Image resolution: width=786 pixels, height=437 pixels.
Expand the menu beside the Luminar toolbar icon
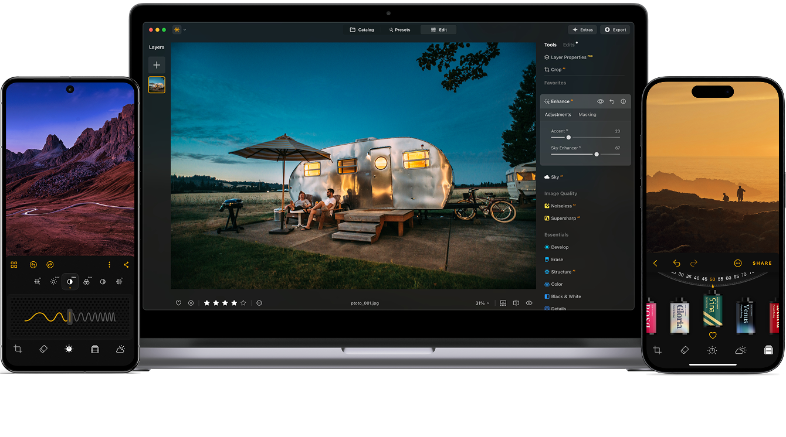coord(184,29)
